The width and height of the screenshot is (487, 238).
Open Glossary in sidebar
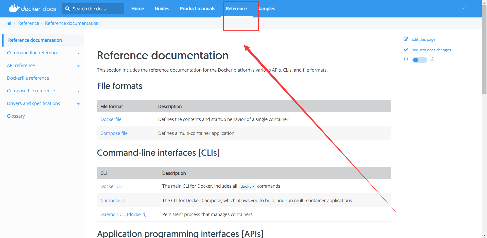[16, 116]
